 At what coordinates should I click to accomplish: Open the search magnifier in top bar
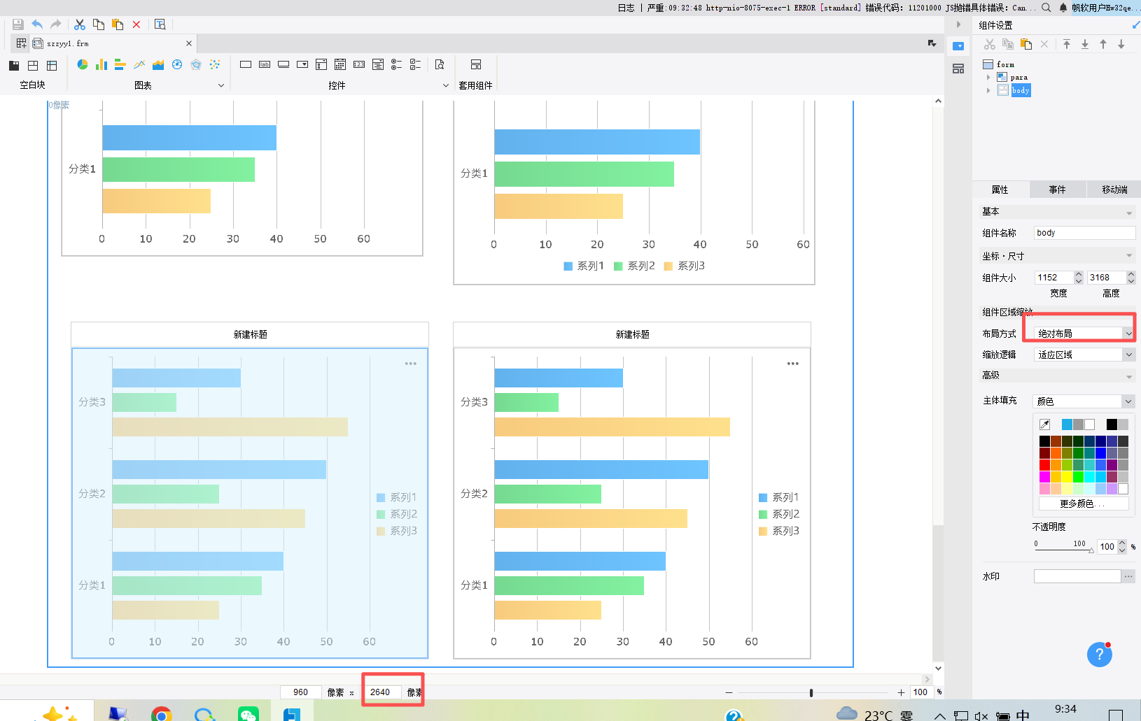pyautogui.click(x=1046, y=8)
